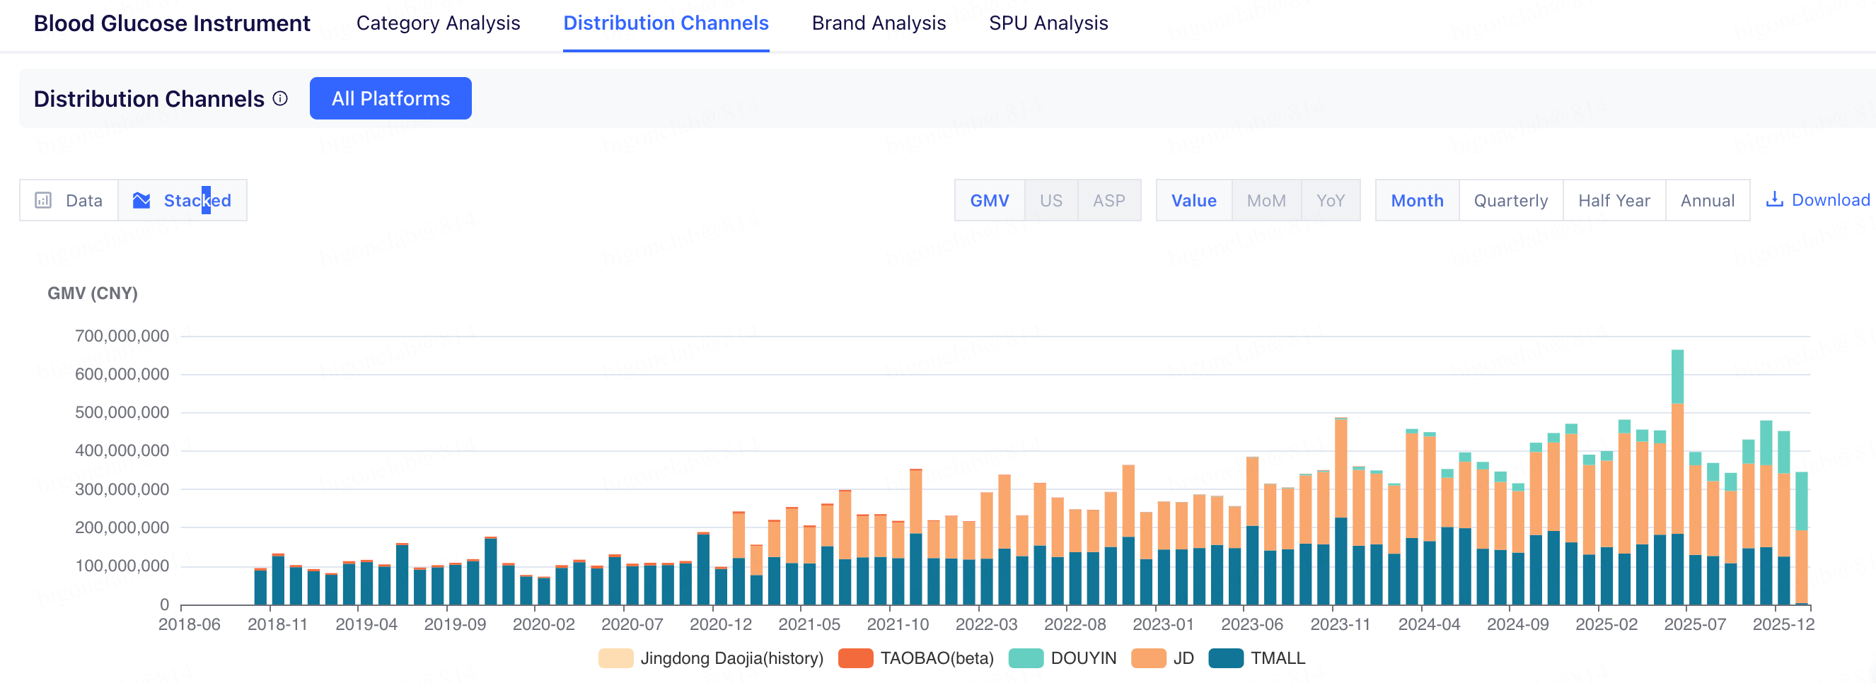Choose the MoM display mode
This screenshot has width=1876, height=683.
[x=1266, y=200]
